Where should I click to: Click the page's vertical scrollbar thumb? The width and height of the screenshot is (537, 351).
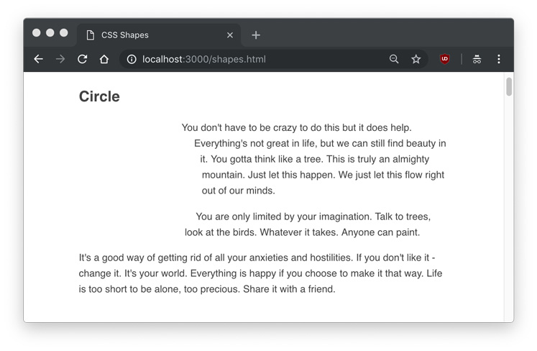tap(509, 87)
